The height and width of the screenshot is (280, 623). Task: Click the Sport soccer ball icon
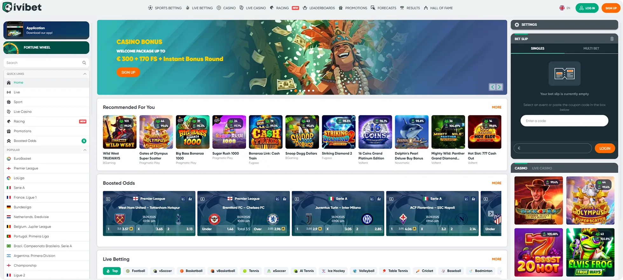click(x=9, y=102)
